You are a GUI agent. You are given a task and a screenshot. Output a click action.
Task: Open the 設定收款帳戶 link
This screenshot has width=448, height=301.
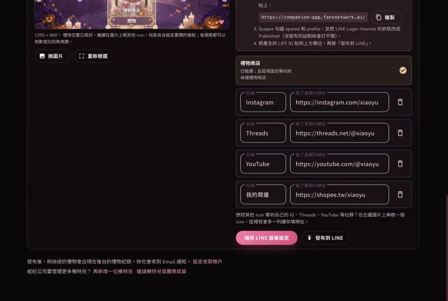tap(207, 262)
